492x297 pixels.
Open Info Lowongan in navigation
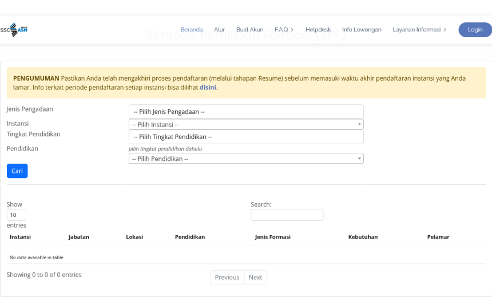pos(362,30)
